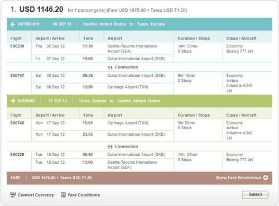Click the total price USD 1146.20
The width and height of the screenshot is (279, 206).
click(x=41, y=9)
